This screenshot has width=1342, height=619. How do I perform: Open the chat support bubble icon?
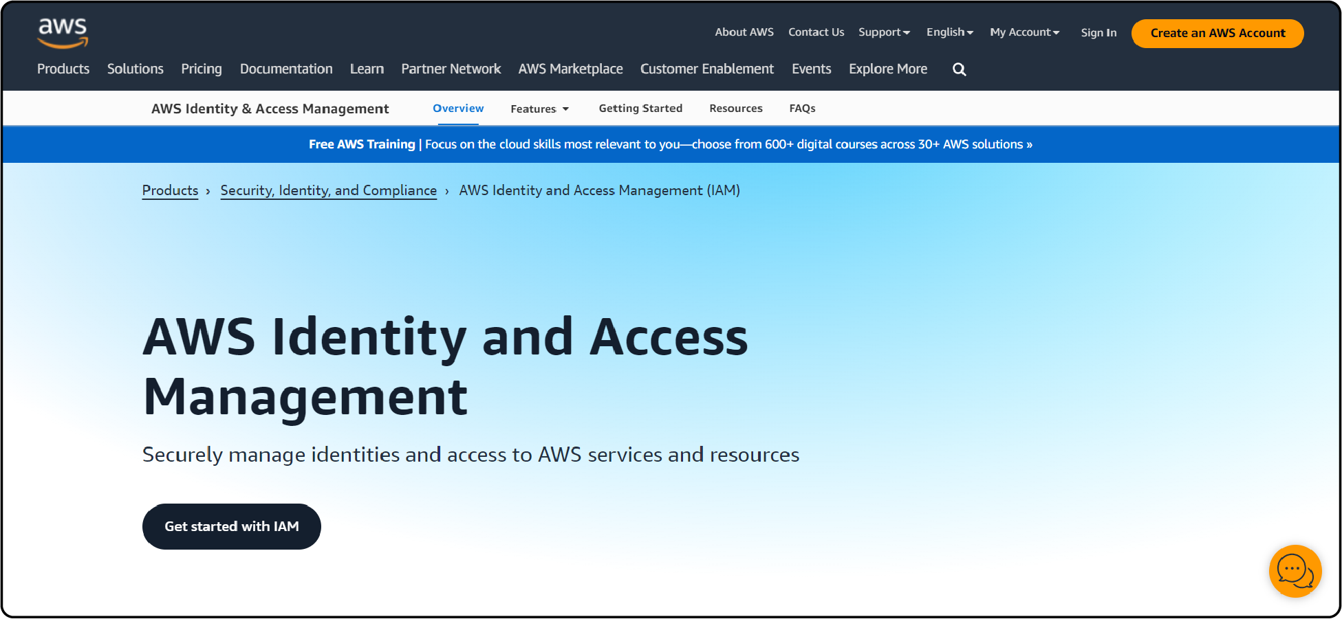click(x=1295, y=571)
